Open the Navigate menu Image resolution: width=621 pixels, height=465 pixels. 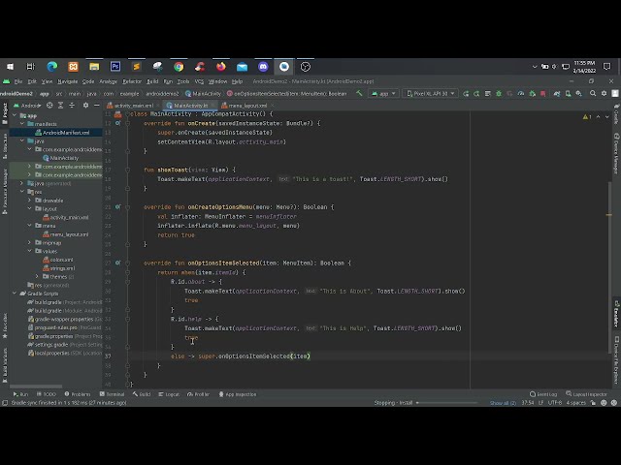[68, 81]
